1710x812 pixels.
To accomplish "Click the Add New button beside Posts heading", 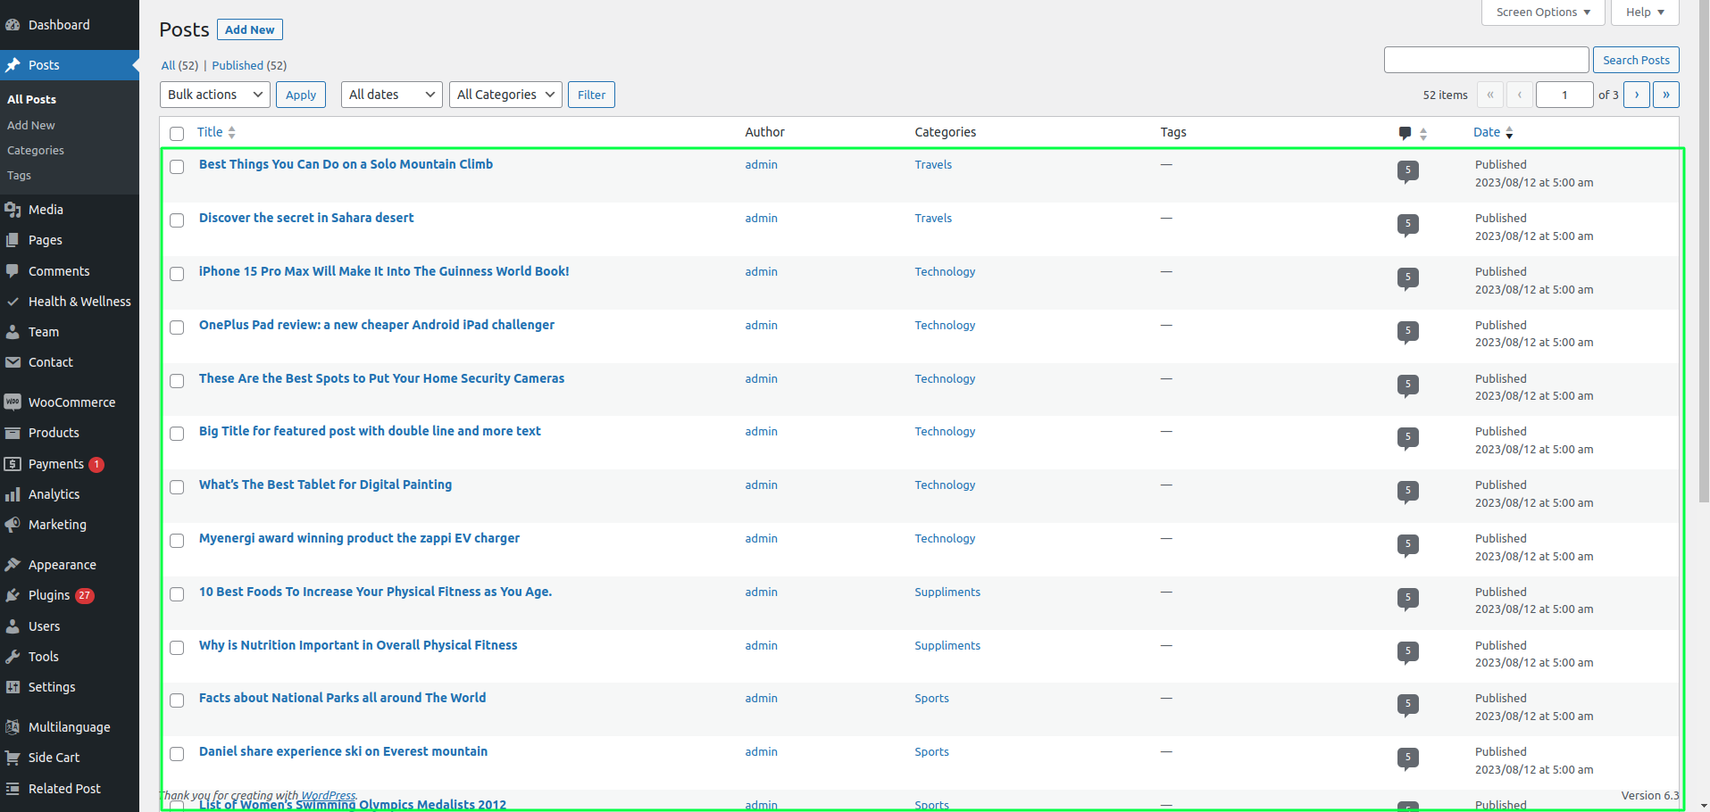I will pyautogui.click(x=250, y=29).
